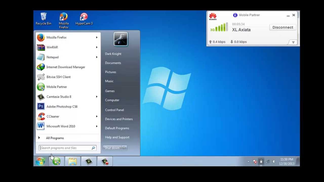Click WinRAR icon in Start menu
Viewport: 324px width, 182px height.
pyautogui.click(x=41, y=47)
